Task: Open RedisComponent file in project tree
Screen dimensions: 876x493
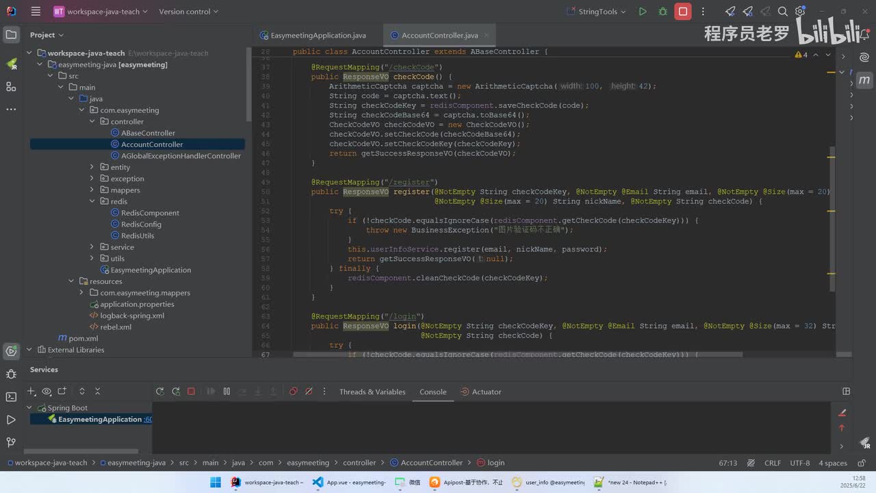Action: tap(150, 213)
